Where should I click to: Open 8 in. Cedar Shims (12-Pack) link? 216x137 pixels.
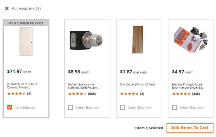[x=138, y=84]
